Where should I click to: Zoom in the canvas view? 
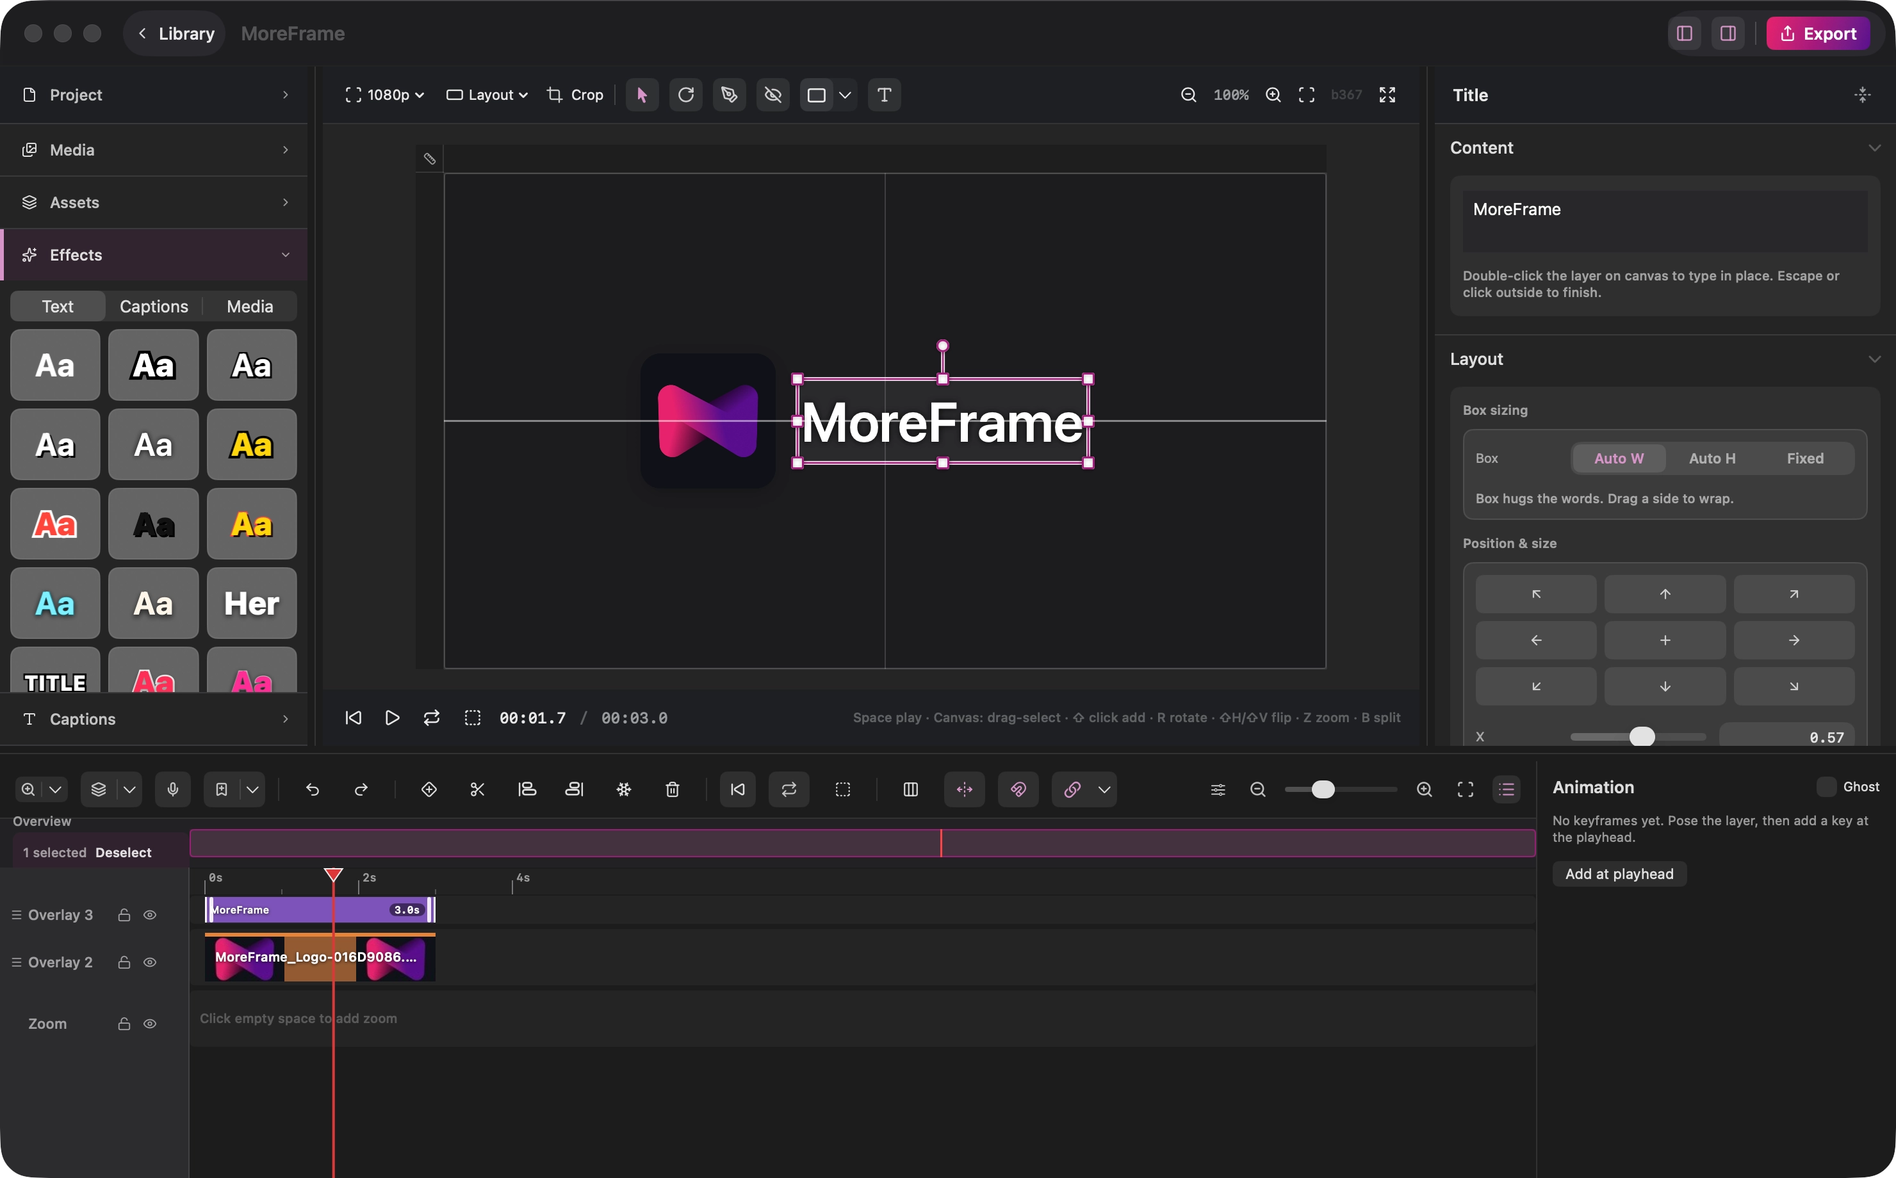pos(1273,95)
